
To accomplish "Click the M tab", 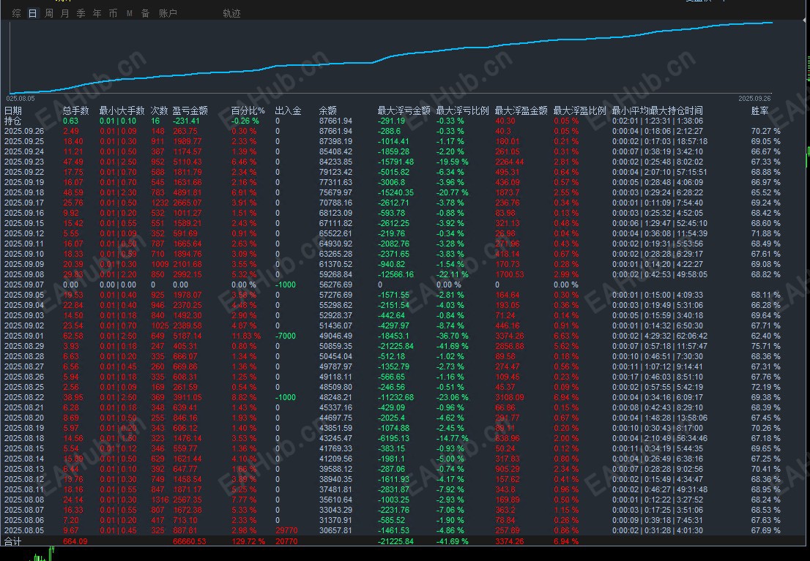I will [129, 13].
